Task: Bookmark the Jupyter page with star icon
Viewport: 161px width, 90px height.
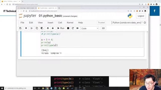Action: pyautogui.click(x=131, y=11)
